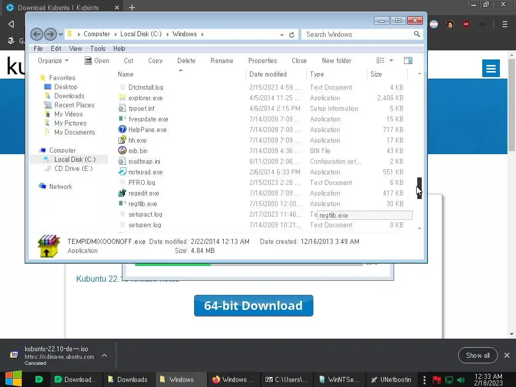516x387 pixels.
Task: Click Close in the toolbar
Action: point(299,60)
